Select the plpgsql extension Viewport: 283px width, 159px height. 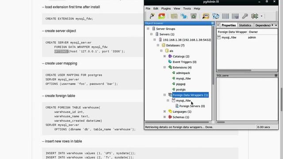(x=181, y=84)
